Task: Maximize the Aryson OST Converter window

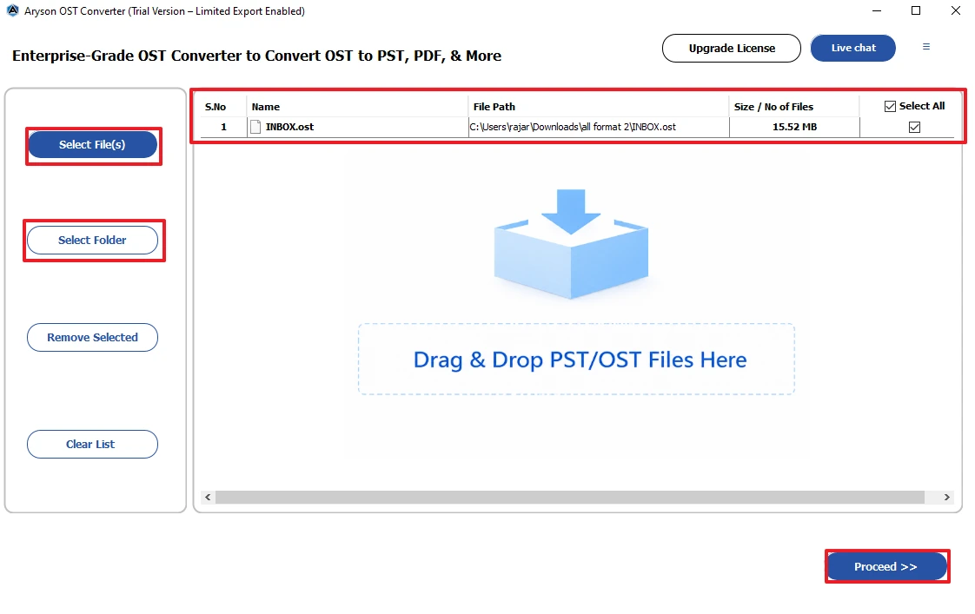Action: click(x=915, y=10)
